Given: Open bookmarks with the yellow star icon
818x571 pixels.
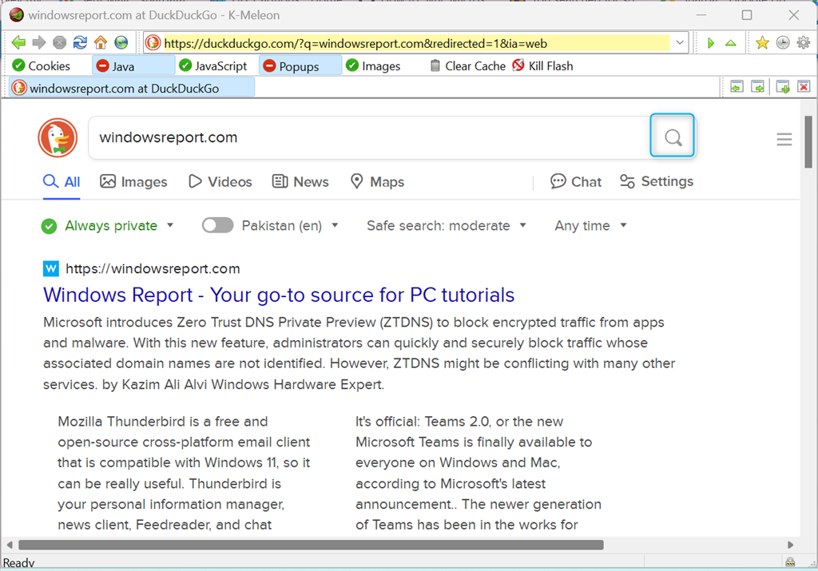Looking at the screenshot, I should coord(762,43).
